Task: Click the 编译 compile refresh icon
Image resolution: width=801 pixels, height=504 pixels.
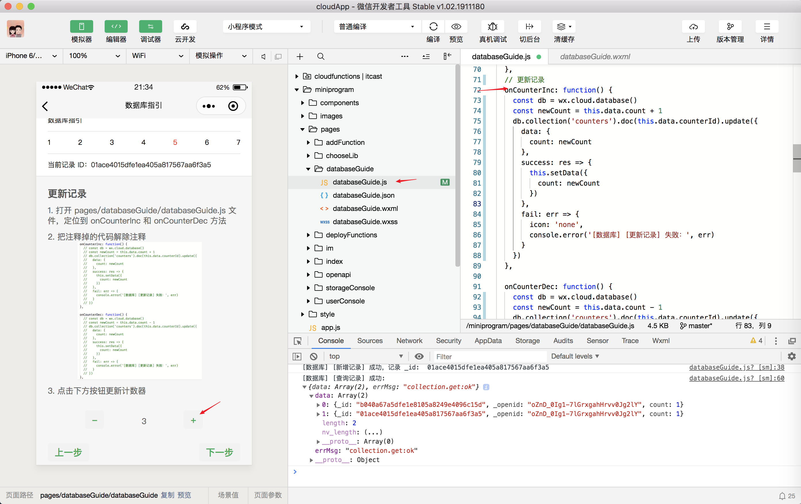Action: click(x=433, y=27)
